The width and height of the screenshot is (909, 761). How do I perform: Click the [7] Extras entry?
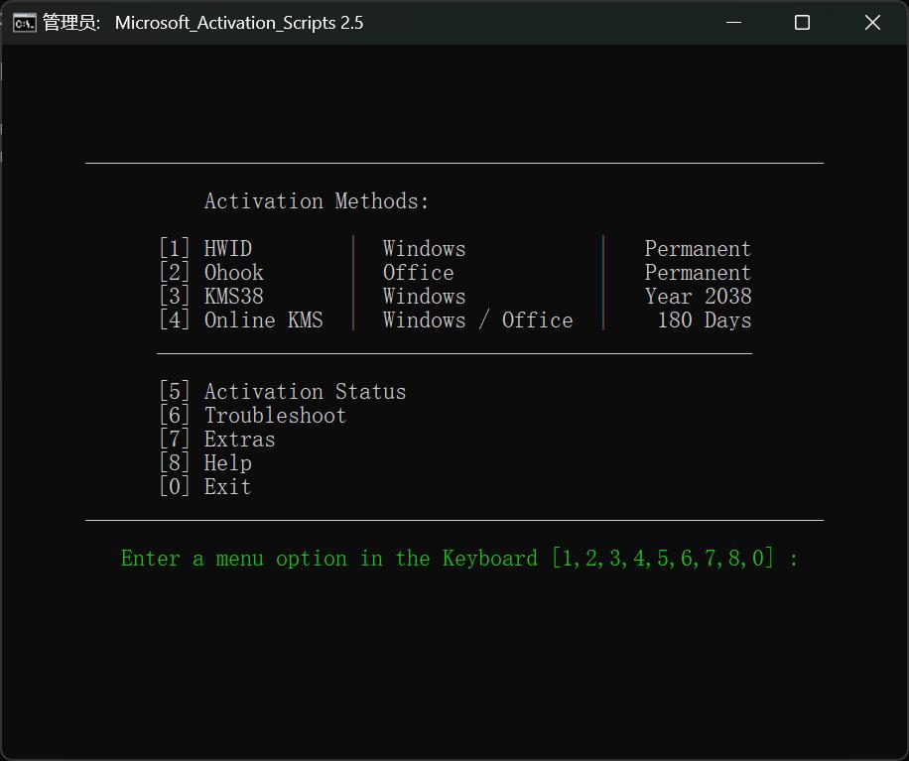pyautogui.click(x=217, y=440)
